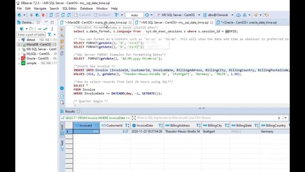
Task: Click the filter/sort icon on InvoiceDate column
Action: click(x=161, y=126)
